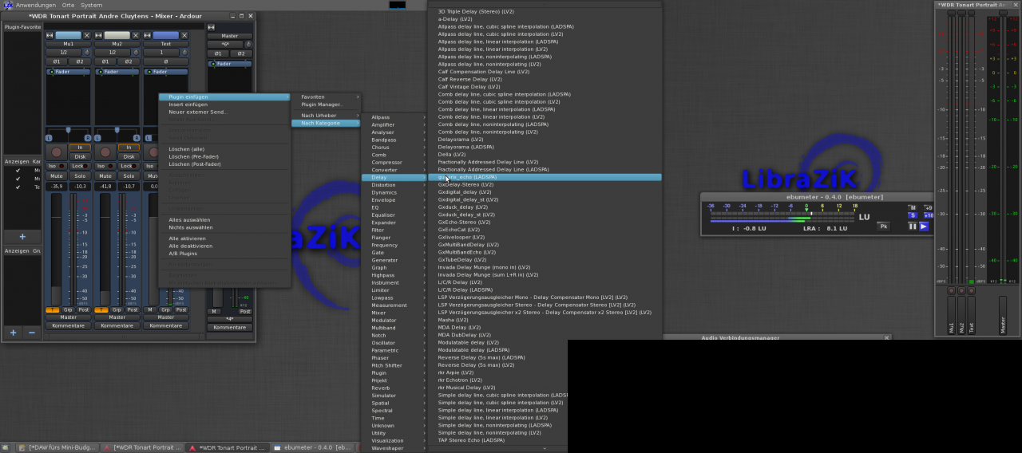Hide the Mu1 mixer strip with its X icon
Image resolution: width=1022 pixels, height=453 pixels.
87,35
